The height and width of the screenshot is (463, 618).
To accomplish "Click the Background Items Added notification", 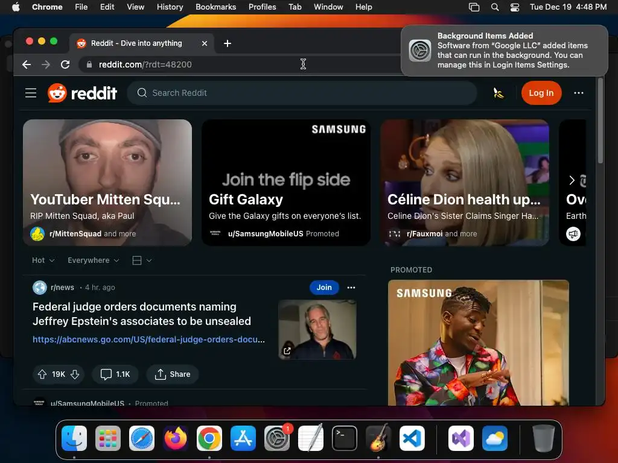I will (x=505, y=51).
